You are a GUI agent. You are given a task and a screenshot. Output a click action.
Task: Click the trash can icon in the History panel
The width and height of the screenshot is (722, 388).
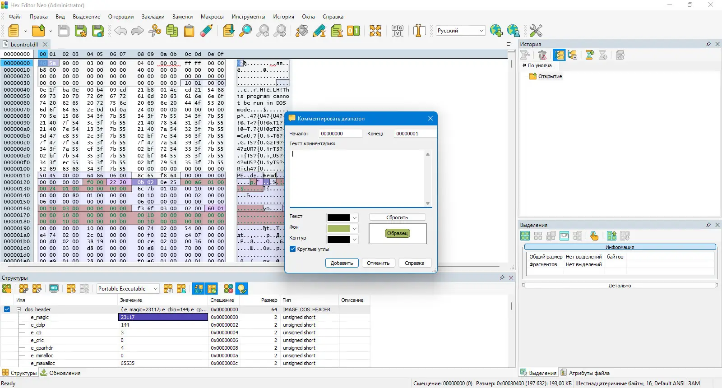click(x=542, y=55)
